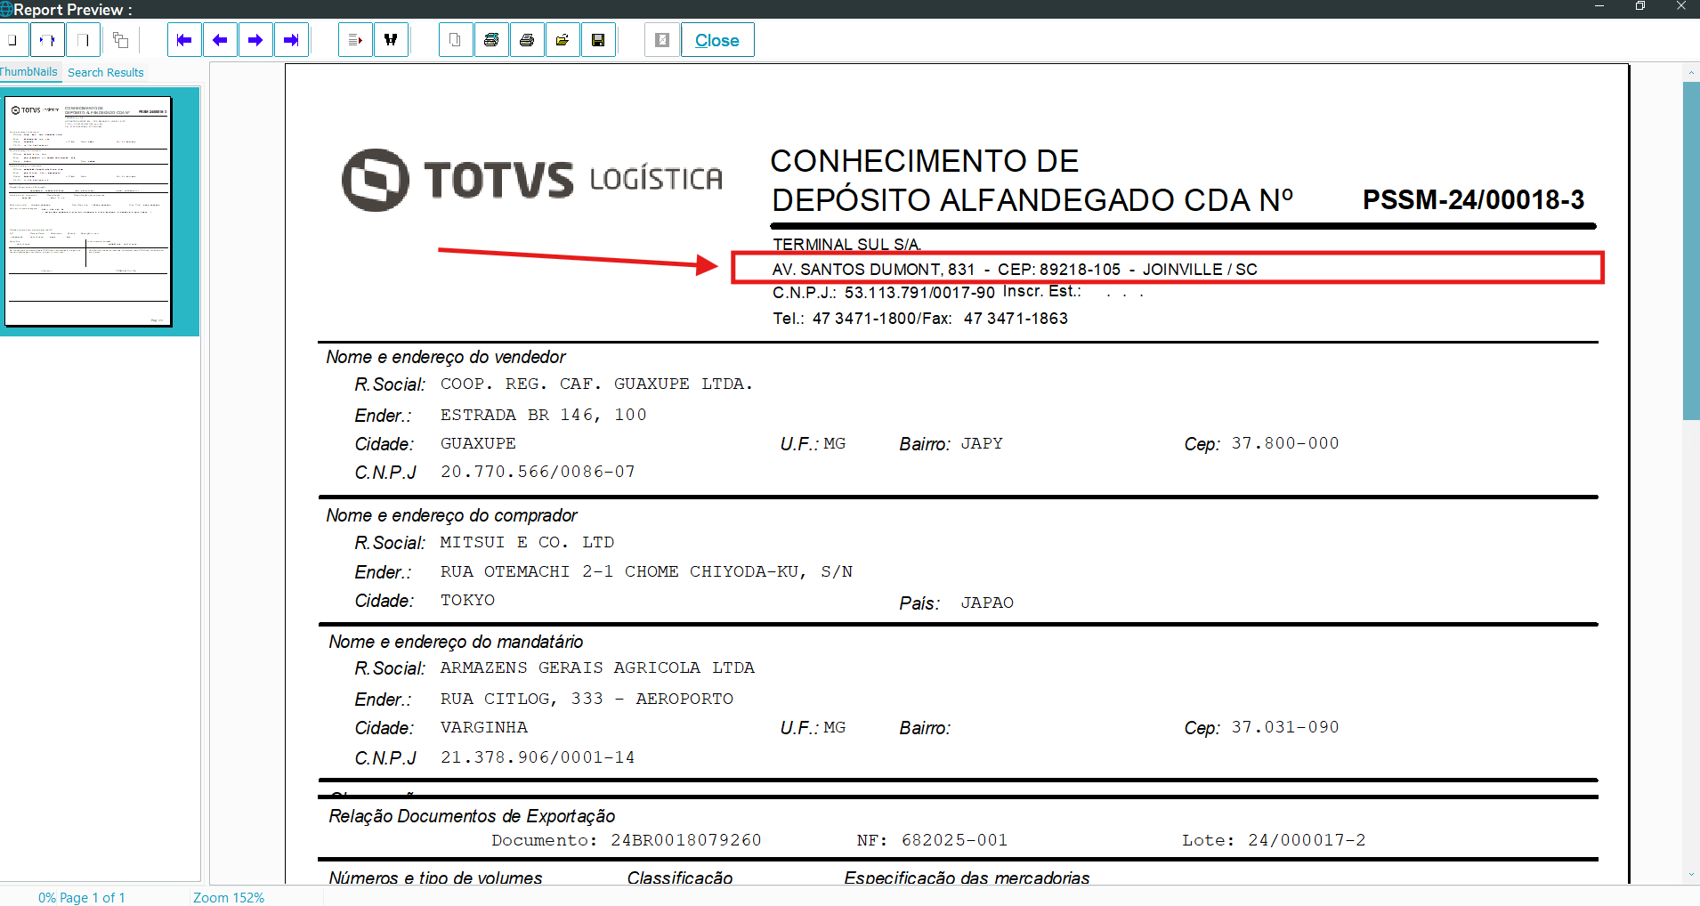This screenshot has height=906, width=1700.
Task: Go to the first page
Action: 184,40
